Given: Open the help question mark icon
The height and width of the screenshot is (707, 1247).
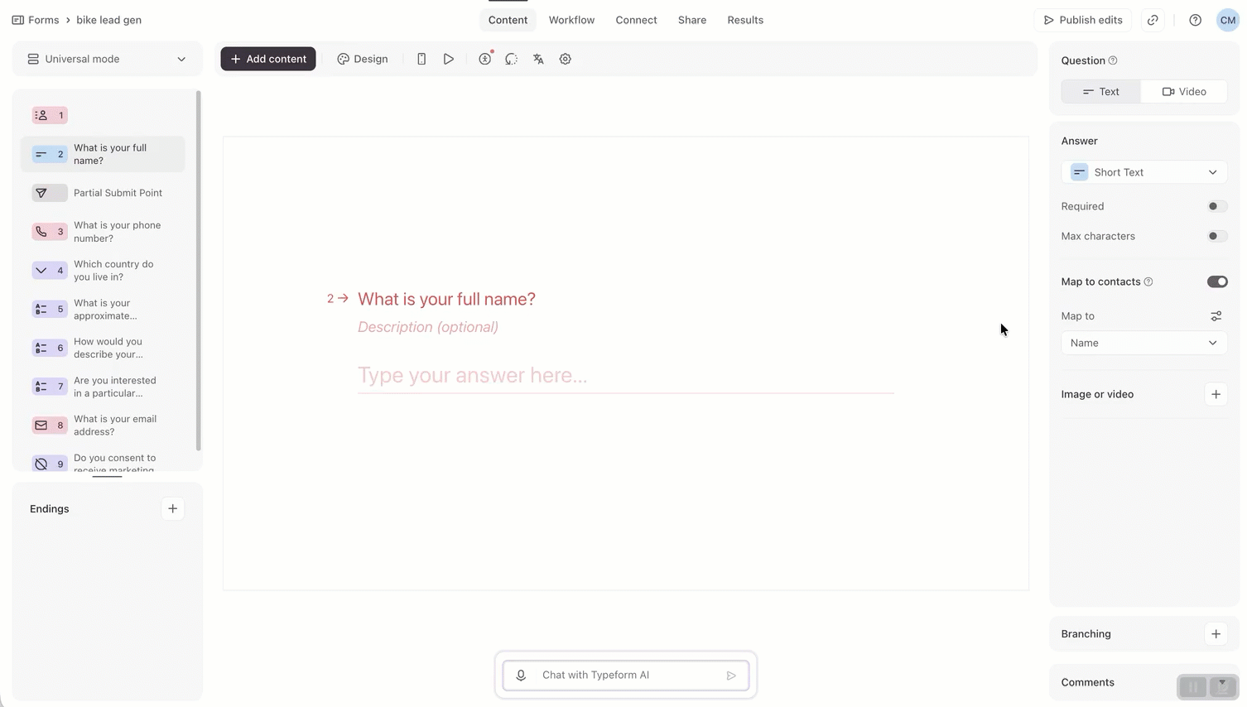Looking at the screenshot, I should [x=1195, y=20].
